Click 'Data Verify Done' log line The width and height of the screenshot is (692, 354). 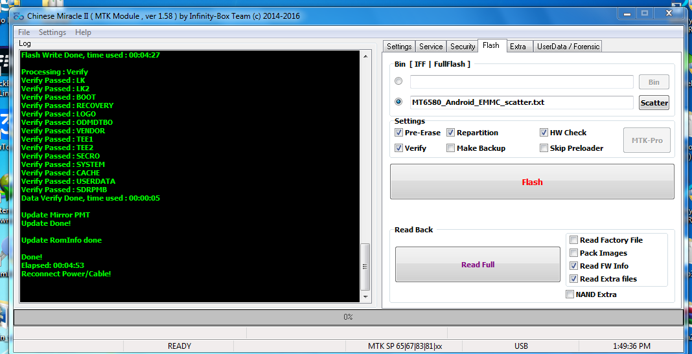tap(91, 198)
